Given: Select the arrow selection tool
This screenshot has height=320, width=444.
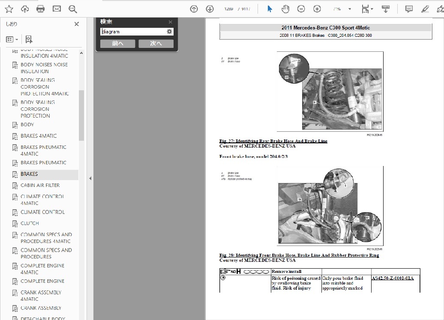Looking at the screenshot, I should pos(270,9).
